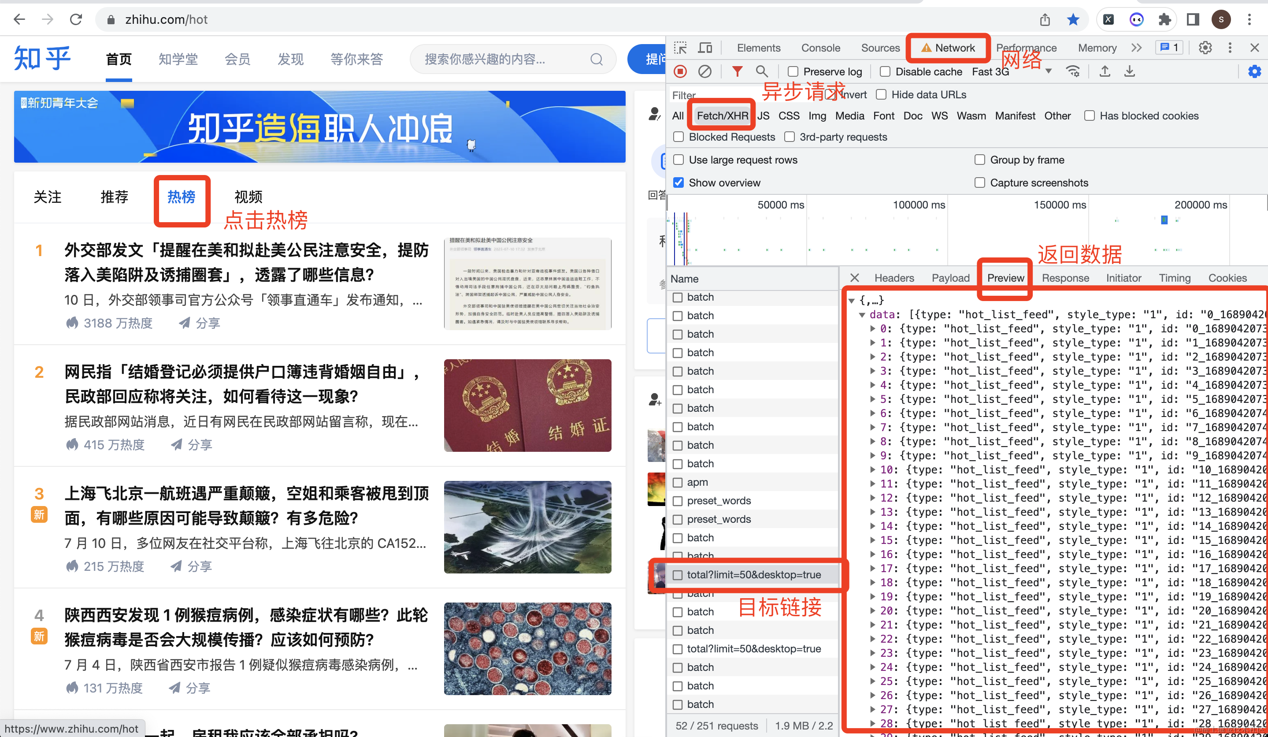Toggle the network filter funnel icon
This screenshot has width=1268, height=737.
tap(737, 71)
